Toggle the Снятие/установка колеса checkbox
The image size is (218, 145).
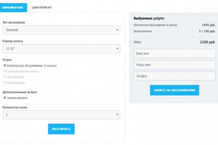5,71
